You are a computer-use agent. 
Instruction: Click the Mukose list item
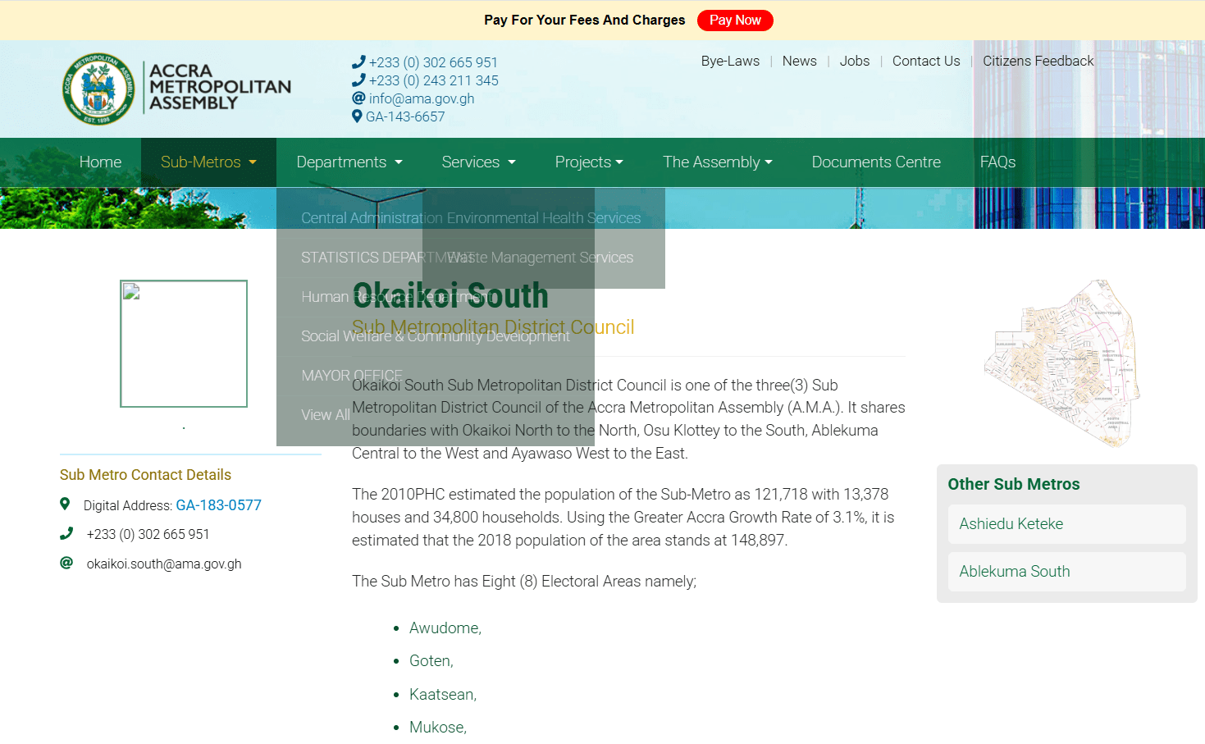pyautogui.click(x=438, y=727)
